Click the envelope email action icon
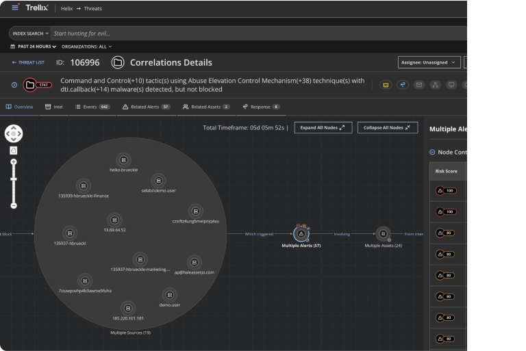Viewport: 526px width, 351px height. click(419, 85)
